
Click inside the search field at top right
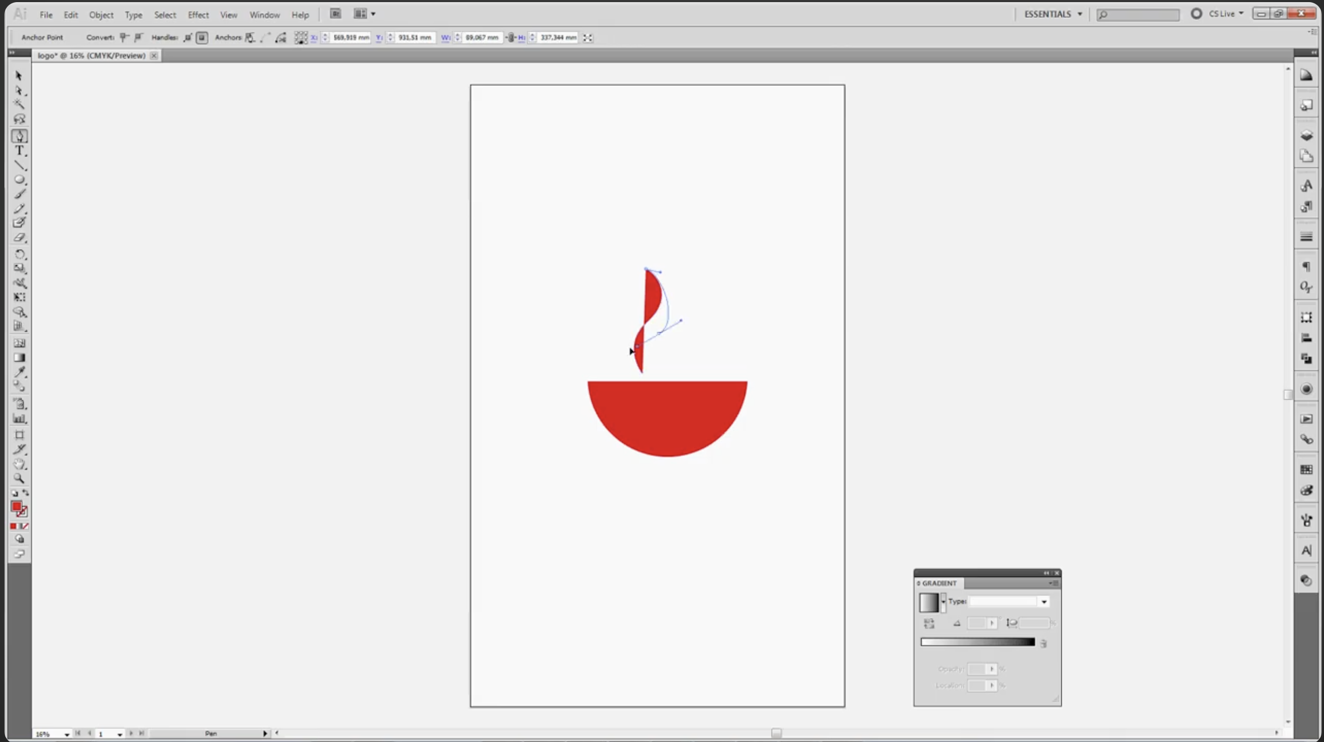coord(1138,15)
